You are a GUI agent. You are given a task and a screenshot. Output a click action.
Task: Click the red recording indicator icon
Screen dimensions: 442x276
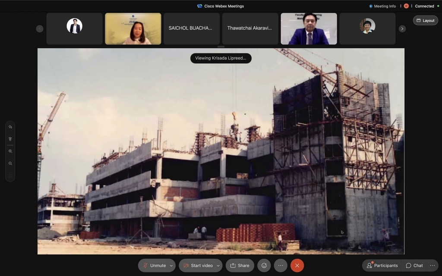click(x=406, y=6)
